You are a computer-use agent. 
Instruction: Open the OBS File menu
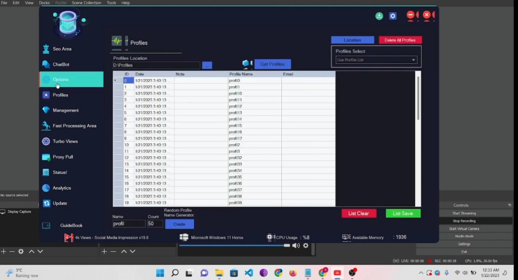4,3
